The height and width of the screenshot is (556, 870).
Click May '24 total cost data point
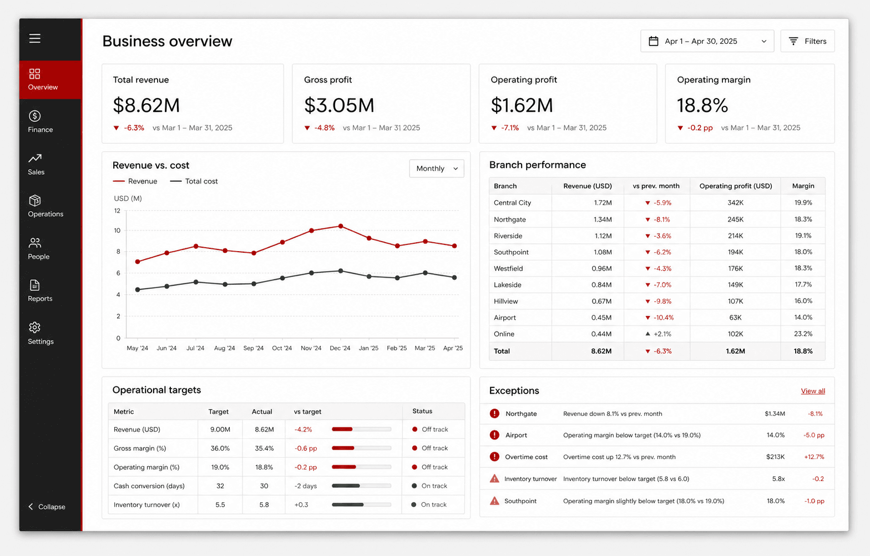(x=138, y=289)
